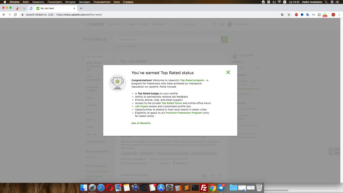The width and height of the screenshot is (343, 193).
Task: Save Freelancer Android job with heart
Action: (x=220, y=176)
